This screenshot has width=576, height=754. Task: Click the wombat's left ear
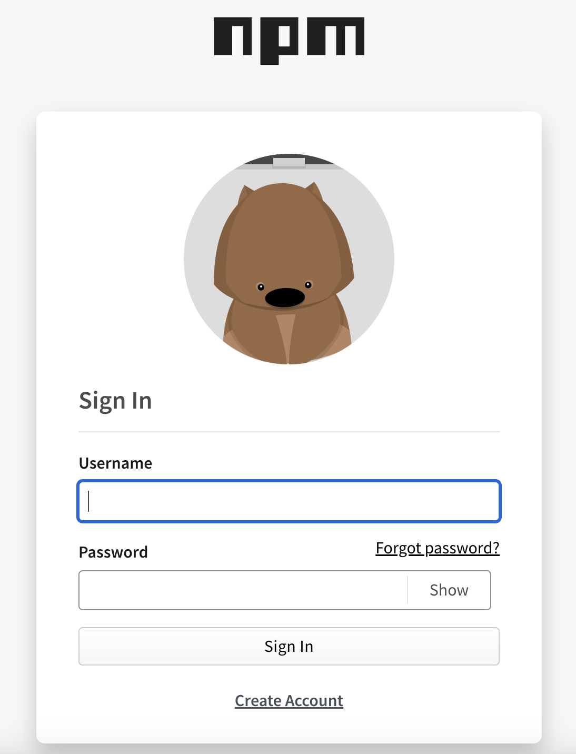245,195
